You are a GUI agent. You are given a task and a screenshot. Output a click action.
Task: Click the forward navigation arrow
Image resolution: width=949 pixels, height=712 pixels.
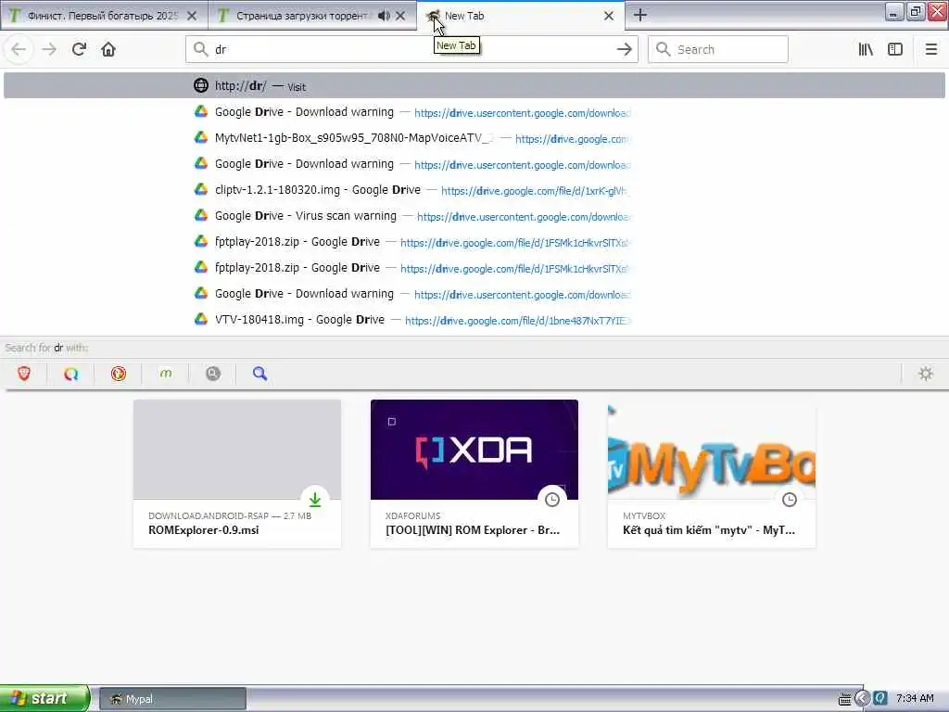coord(49,49)
